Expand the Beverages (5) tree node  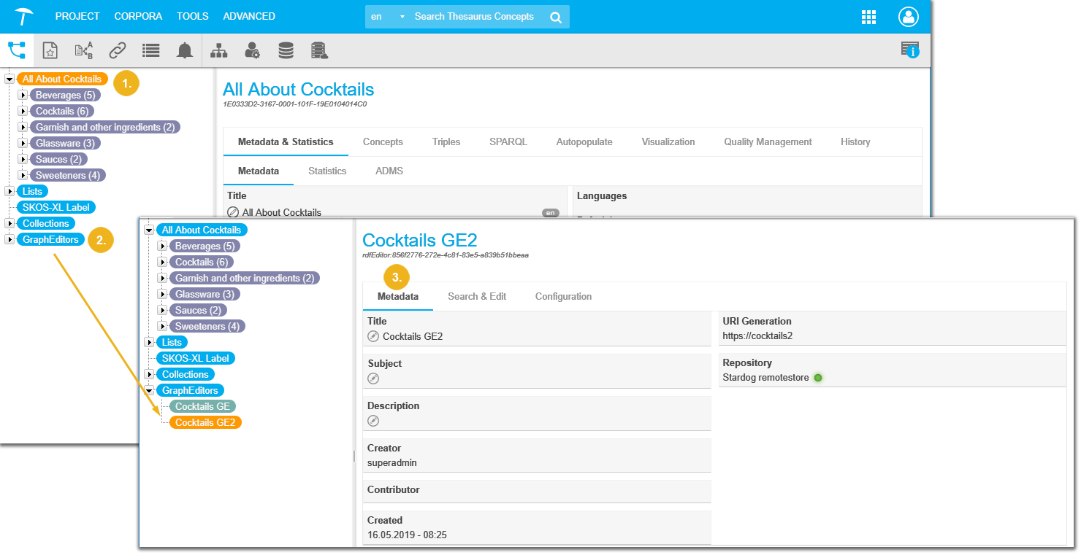pyautogui.click(x=23, y=95)
